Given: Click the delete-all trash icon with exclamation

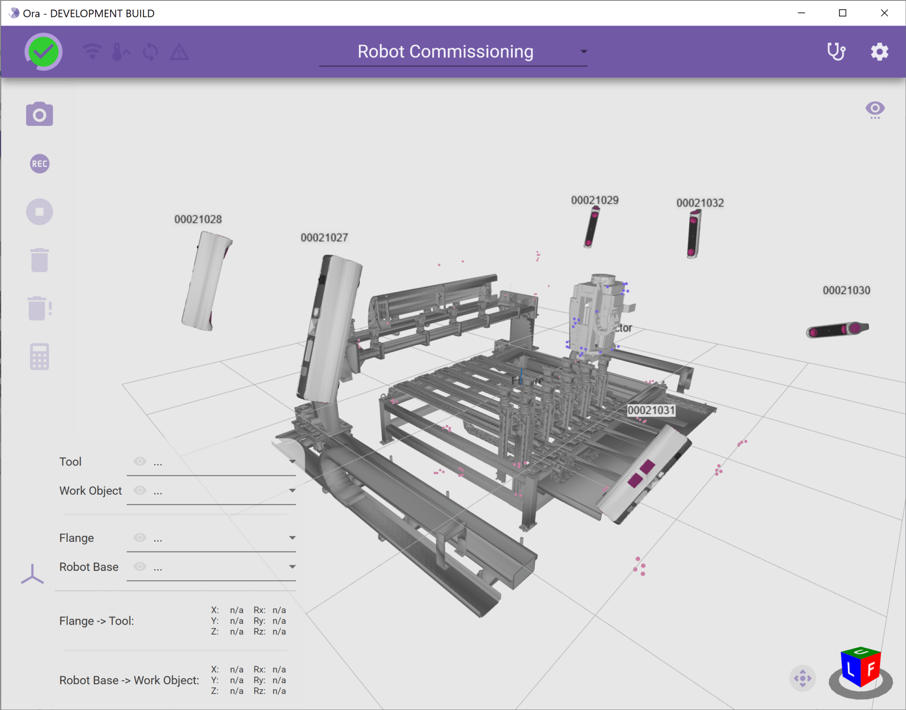Looking at the screenshot, I should pos(39,309).
